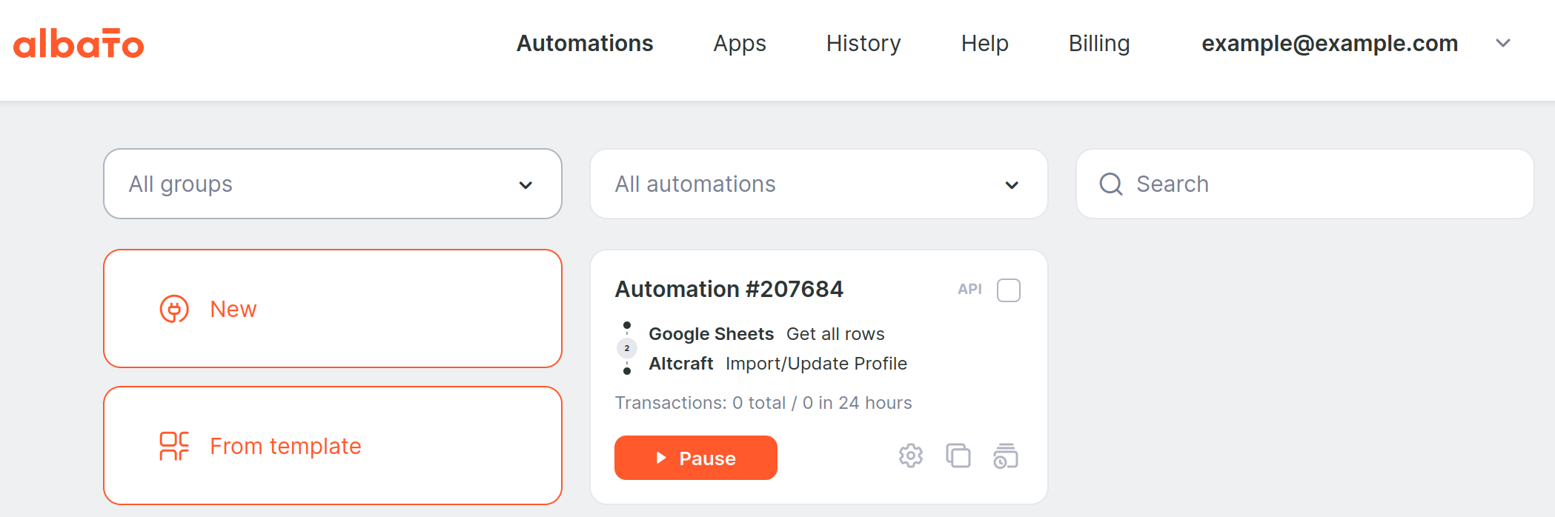This screenshot has height=517, width=1555.
Task: Open the Apps menu item
Action: (740, 44)
